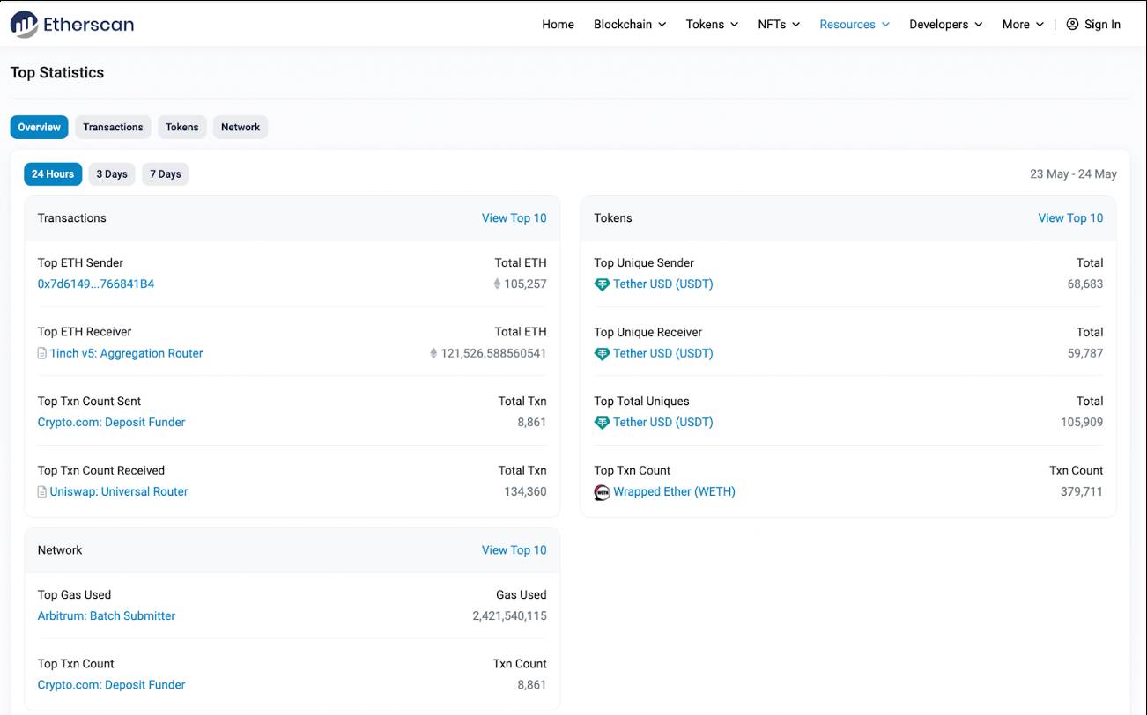Screen dimensions: 1147x715
Task: Open Wrapped Ether (WETH) link
Action: (674, 492)
